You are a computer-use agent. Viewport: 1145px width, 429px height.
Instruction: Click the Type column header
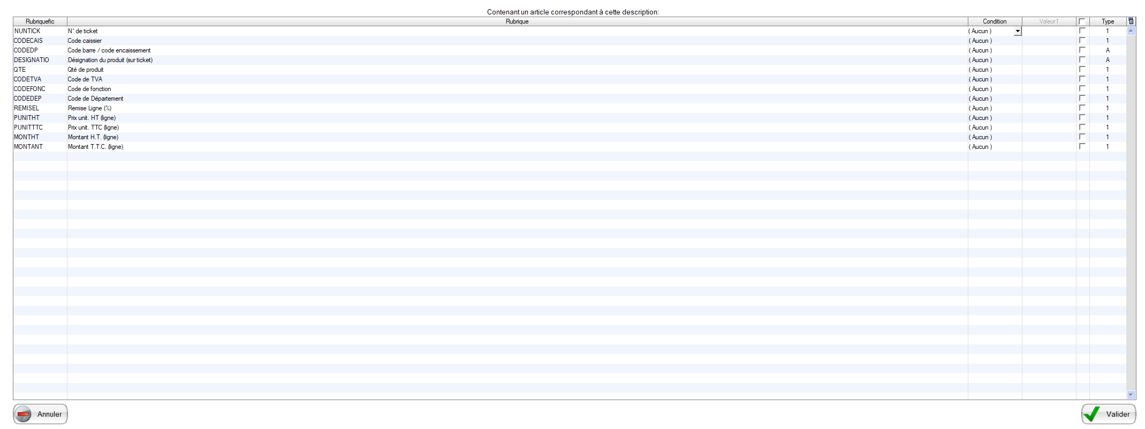[1108, 21]
